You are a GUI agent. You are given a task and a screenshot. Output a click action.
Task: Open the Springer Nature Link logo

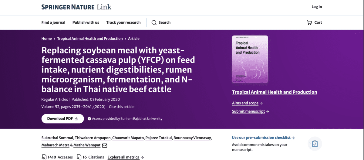pos(76,7)
